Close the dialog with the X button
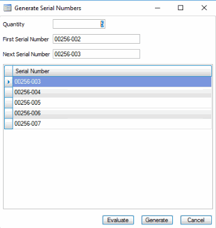216x228 pixels. [x=204, y=8]
